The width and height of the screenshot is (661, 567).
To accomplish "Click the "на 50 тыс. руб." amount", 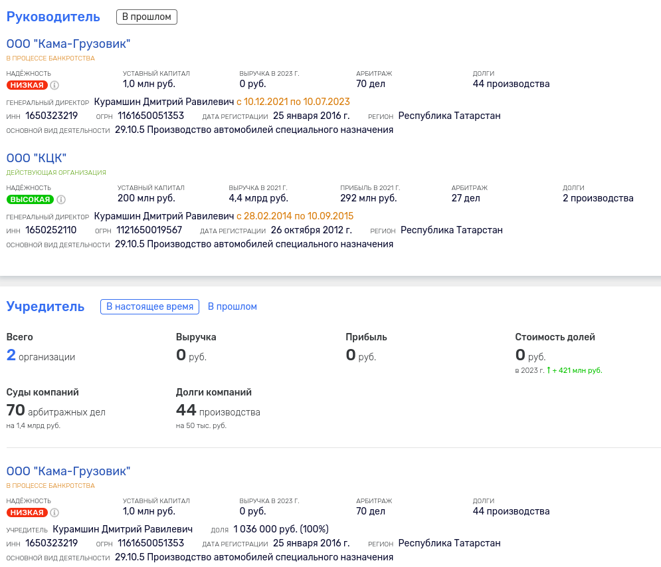I will 201,425.
